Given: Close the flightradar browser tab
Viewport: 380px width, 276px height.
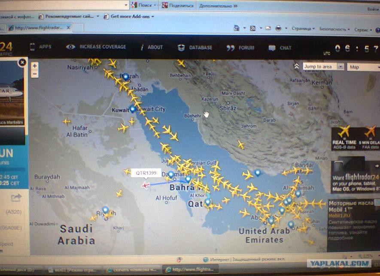Looking at the screenshot, I should (69, 28).
